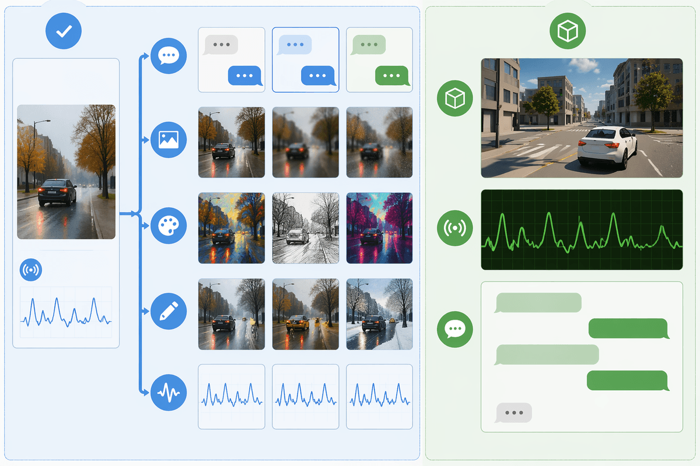700x466 pixels.
Task: Open the colorful oil painting style thumbnail
Action: click(232, 228)
